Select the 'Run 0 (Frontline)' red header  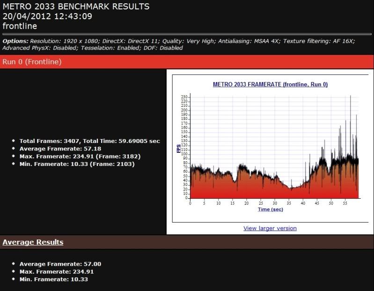(187, 62)
